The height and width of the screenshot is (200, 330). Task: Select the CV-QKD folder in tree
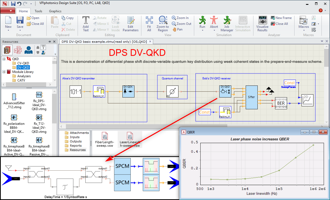click(21, 63)
